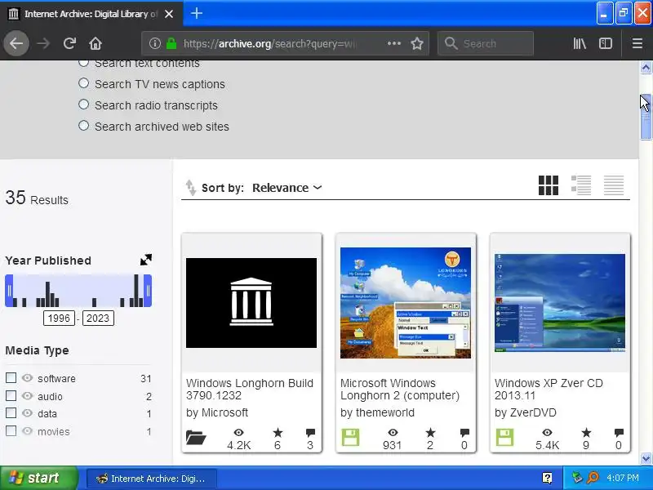Click the by ZverDVD creator text
This screenshot has height=490, width=653.
525,412
